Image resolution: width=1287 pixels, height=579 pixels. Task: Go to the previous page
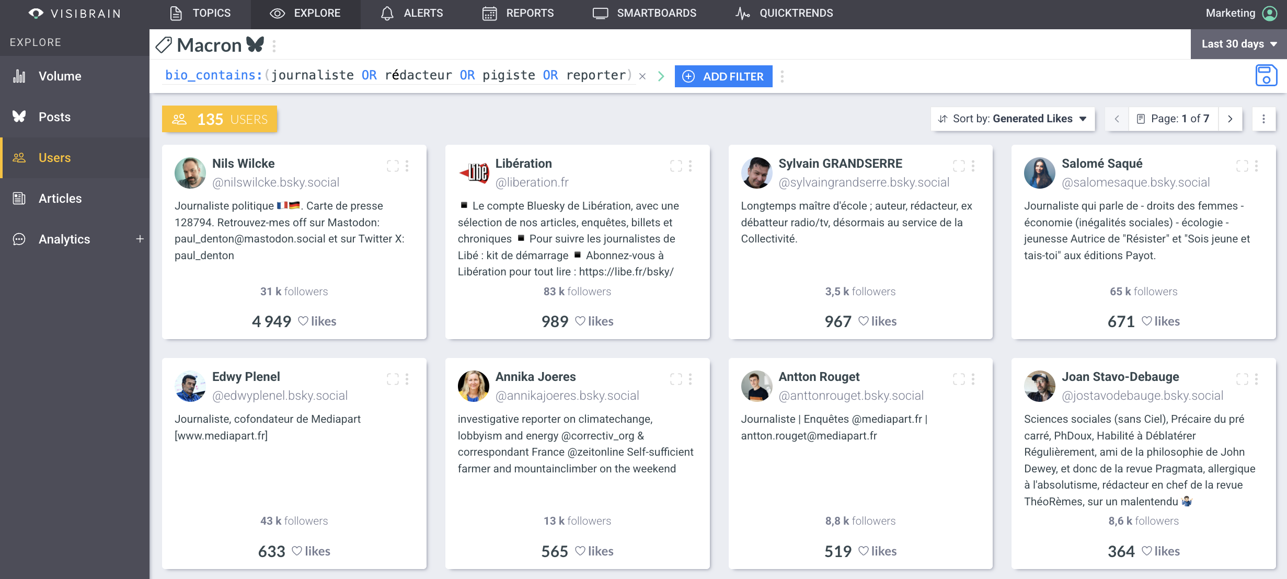[1117, 119]
